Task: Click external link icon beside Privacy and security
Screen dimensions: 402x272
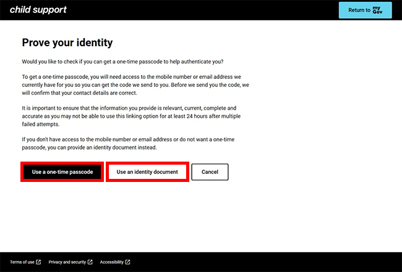Action: (x=90, y=262)
